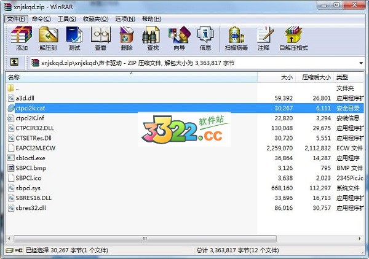369x259 pixels.
Task: Click the sbres32.dll file icon
Action: point(11,208)
